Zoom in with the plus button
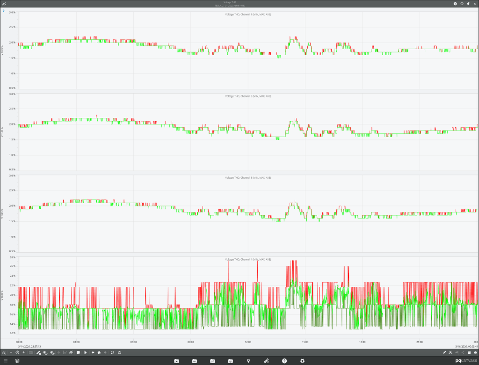479x365 pixels. tap(23, 352)
